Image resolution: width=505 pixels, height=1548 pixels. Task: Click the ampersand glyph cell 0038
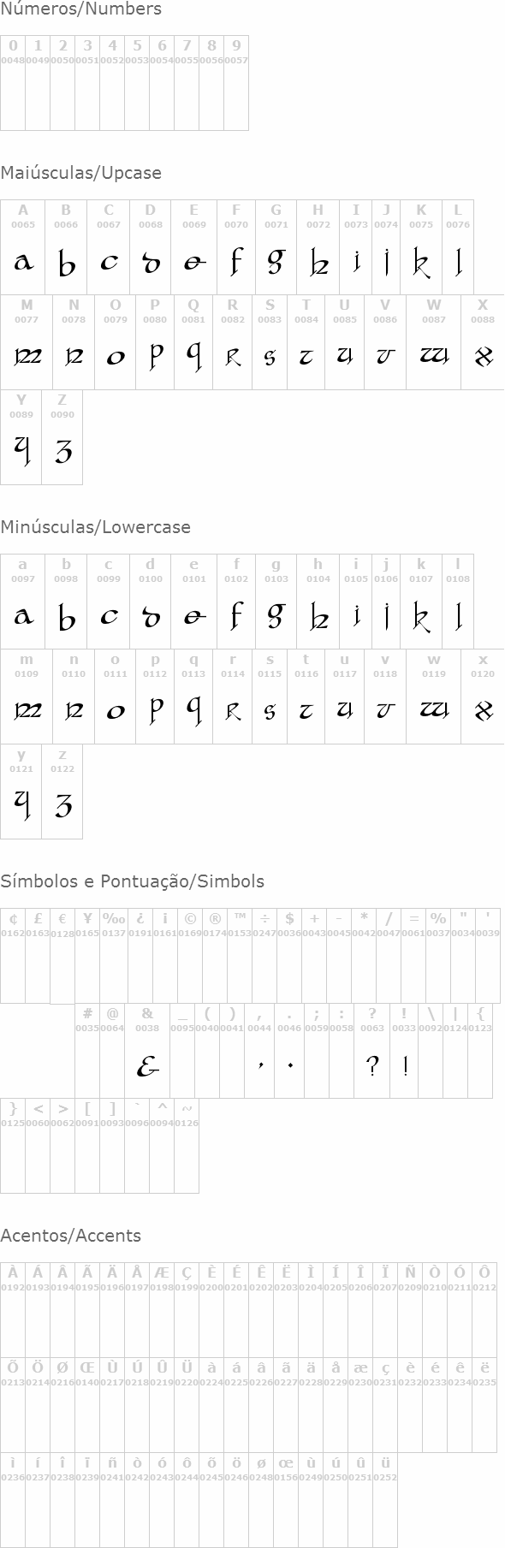click(147, 1051)
